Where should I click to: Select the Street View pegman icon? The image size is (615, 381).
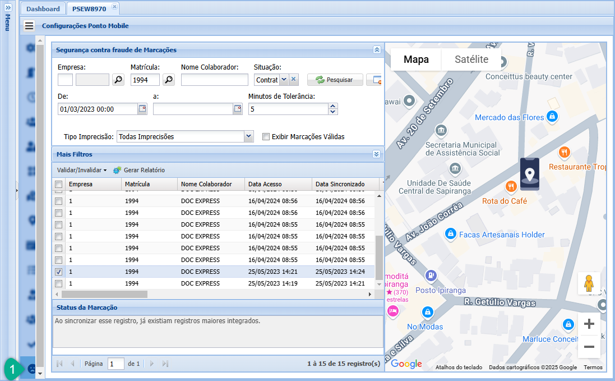click(x=589, y=284)
